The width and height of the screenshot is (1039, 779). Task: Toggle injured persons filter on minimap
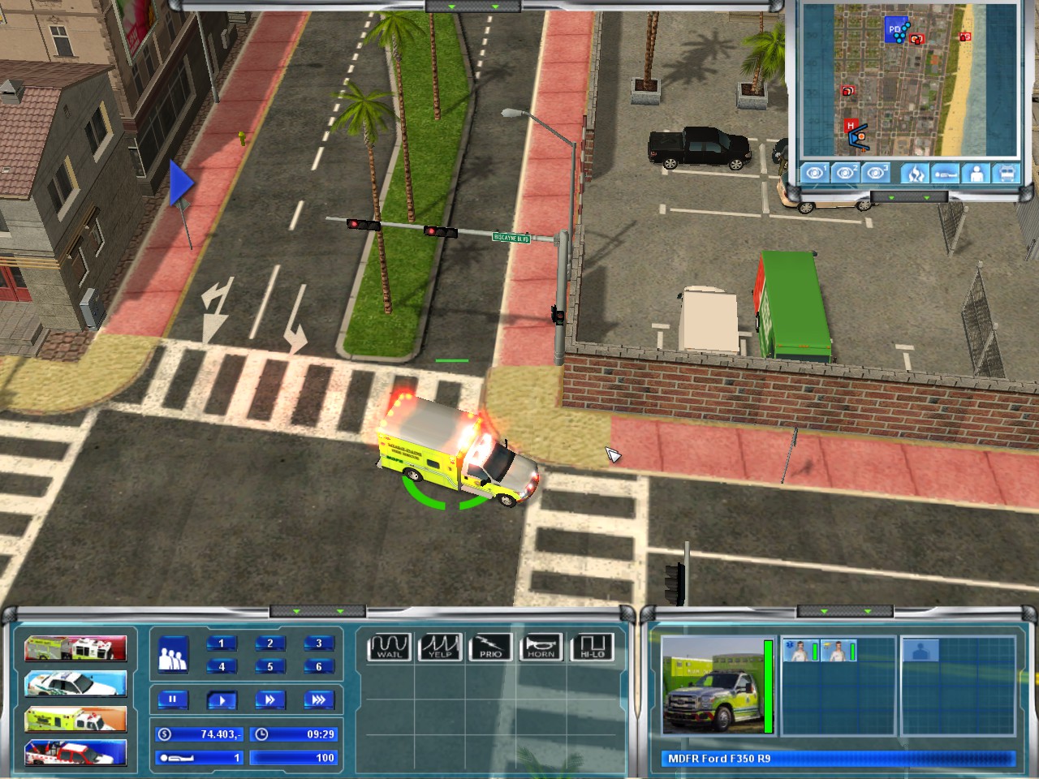point(945,173)
